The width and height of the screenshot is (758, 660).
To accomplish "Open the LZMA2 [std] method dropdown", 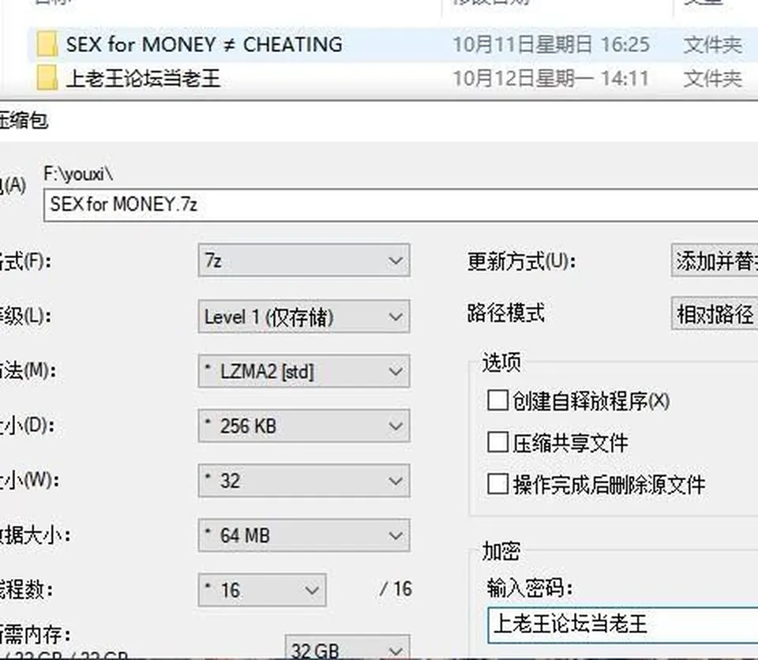I will 304,371.
